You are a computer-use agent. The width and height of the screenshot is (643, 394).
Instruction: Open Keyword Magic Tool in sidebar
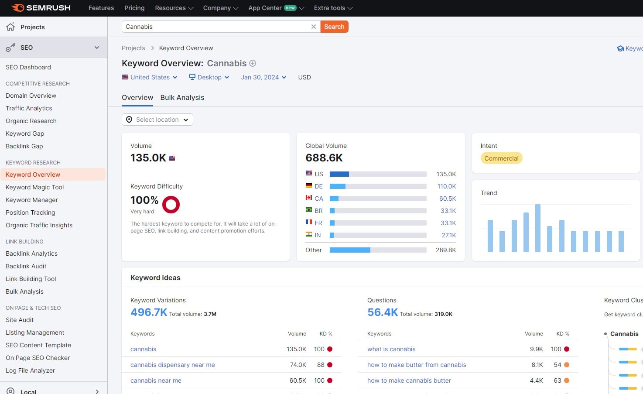[35, 187]
